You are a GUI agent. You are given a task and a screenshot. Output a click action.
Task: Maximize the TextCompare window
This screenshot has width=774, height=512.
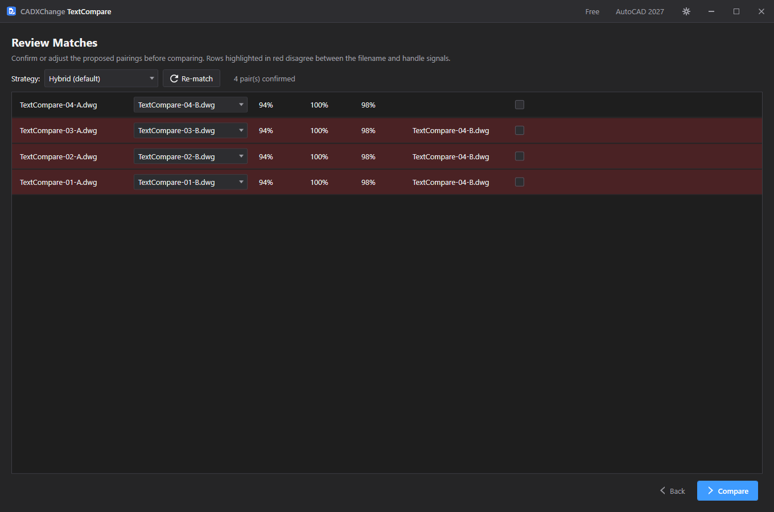tap(736, 11)
